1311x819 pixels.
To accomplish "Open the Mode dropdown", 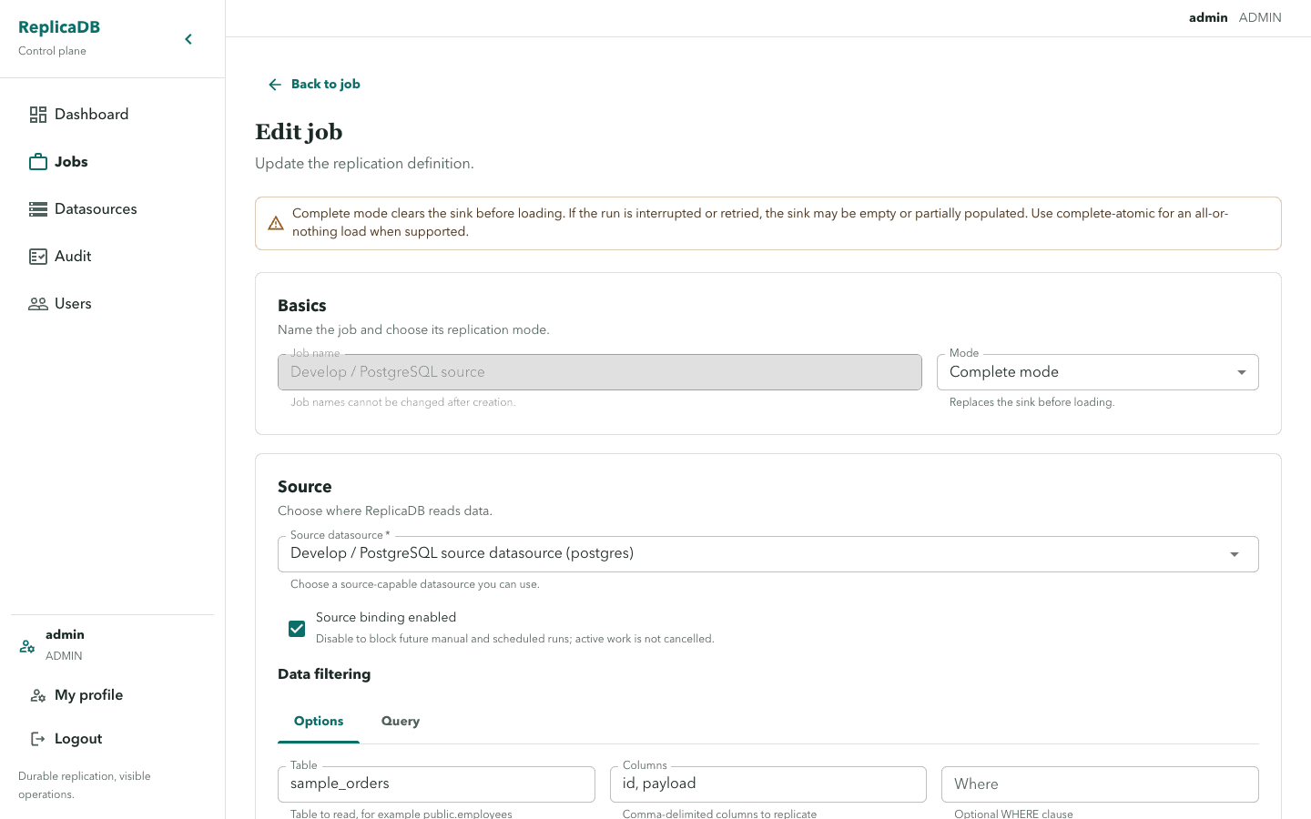I will [1097, 372].
